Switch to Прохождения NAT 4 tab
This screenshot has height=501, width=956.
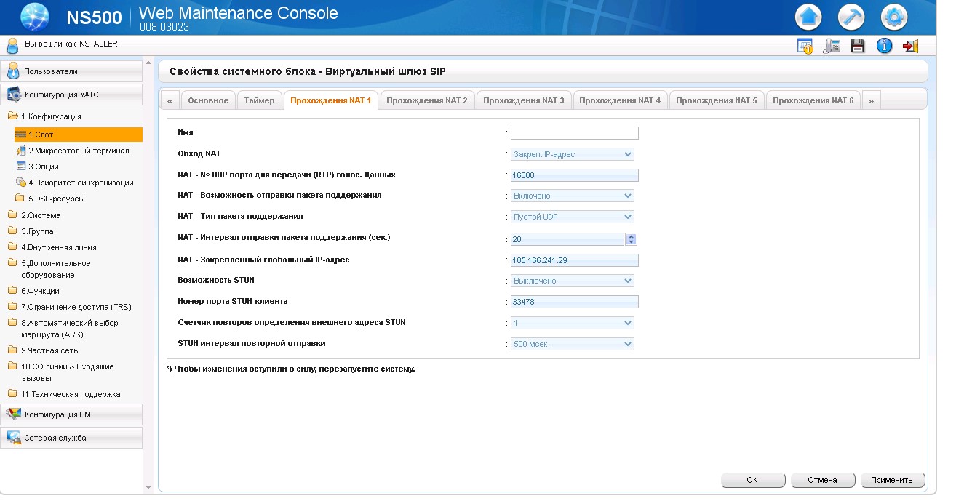pos(620,100)
